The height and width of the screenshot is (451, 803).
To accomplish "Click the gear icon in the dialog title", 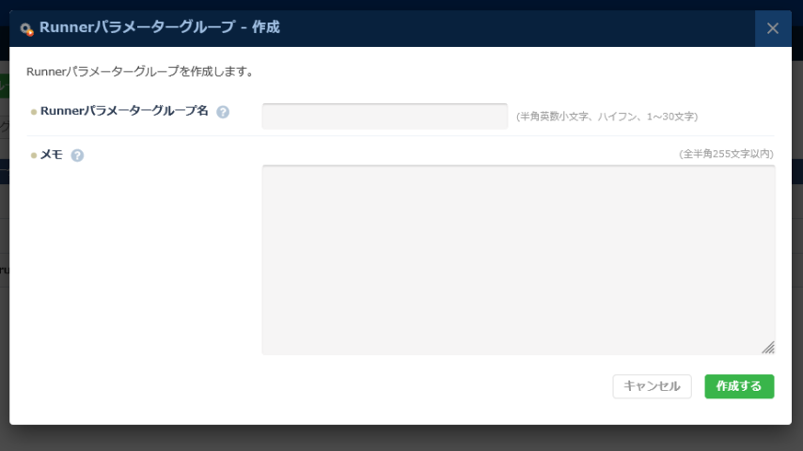I will (26, 29).
